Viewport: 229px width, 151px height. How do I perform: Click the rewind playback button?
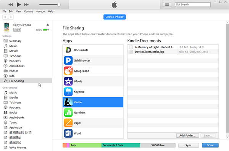pos(11,5)
